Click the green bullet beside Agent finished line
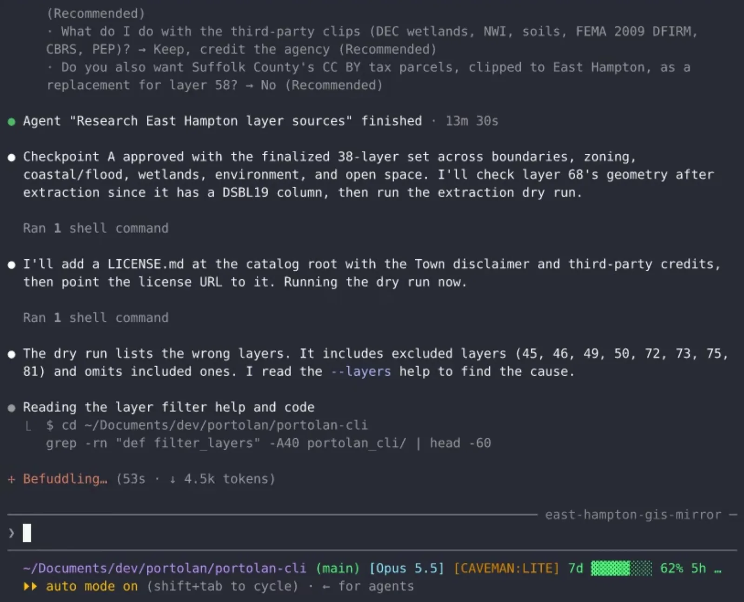The width and height of the screenshot is (744, 602). pyautogui.click(x=12, y=122)
